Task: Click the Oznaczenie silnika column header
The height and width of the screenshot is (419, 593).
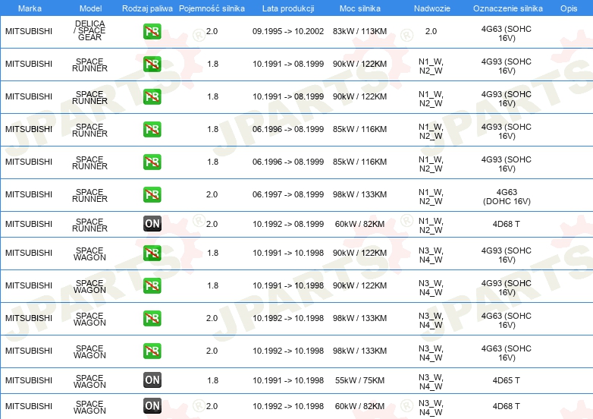Action: 507,8
